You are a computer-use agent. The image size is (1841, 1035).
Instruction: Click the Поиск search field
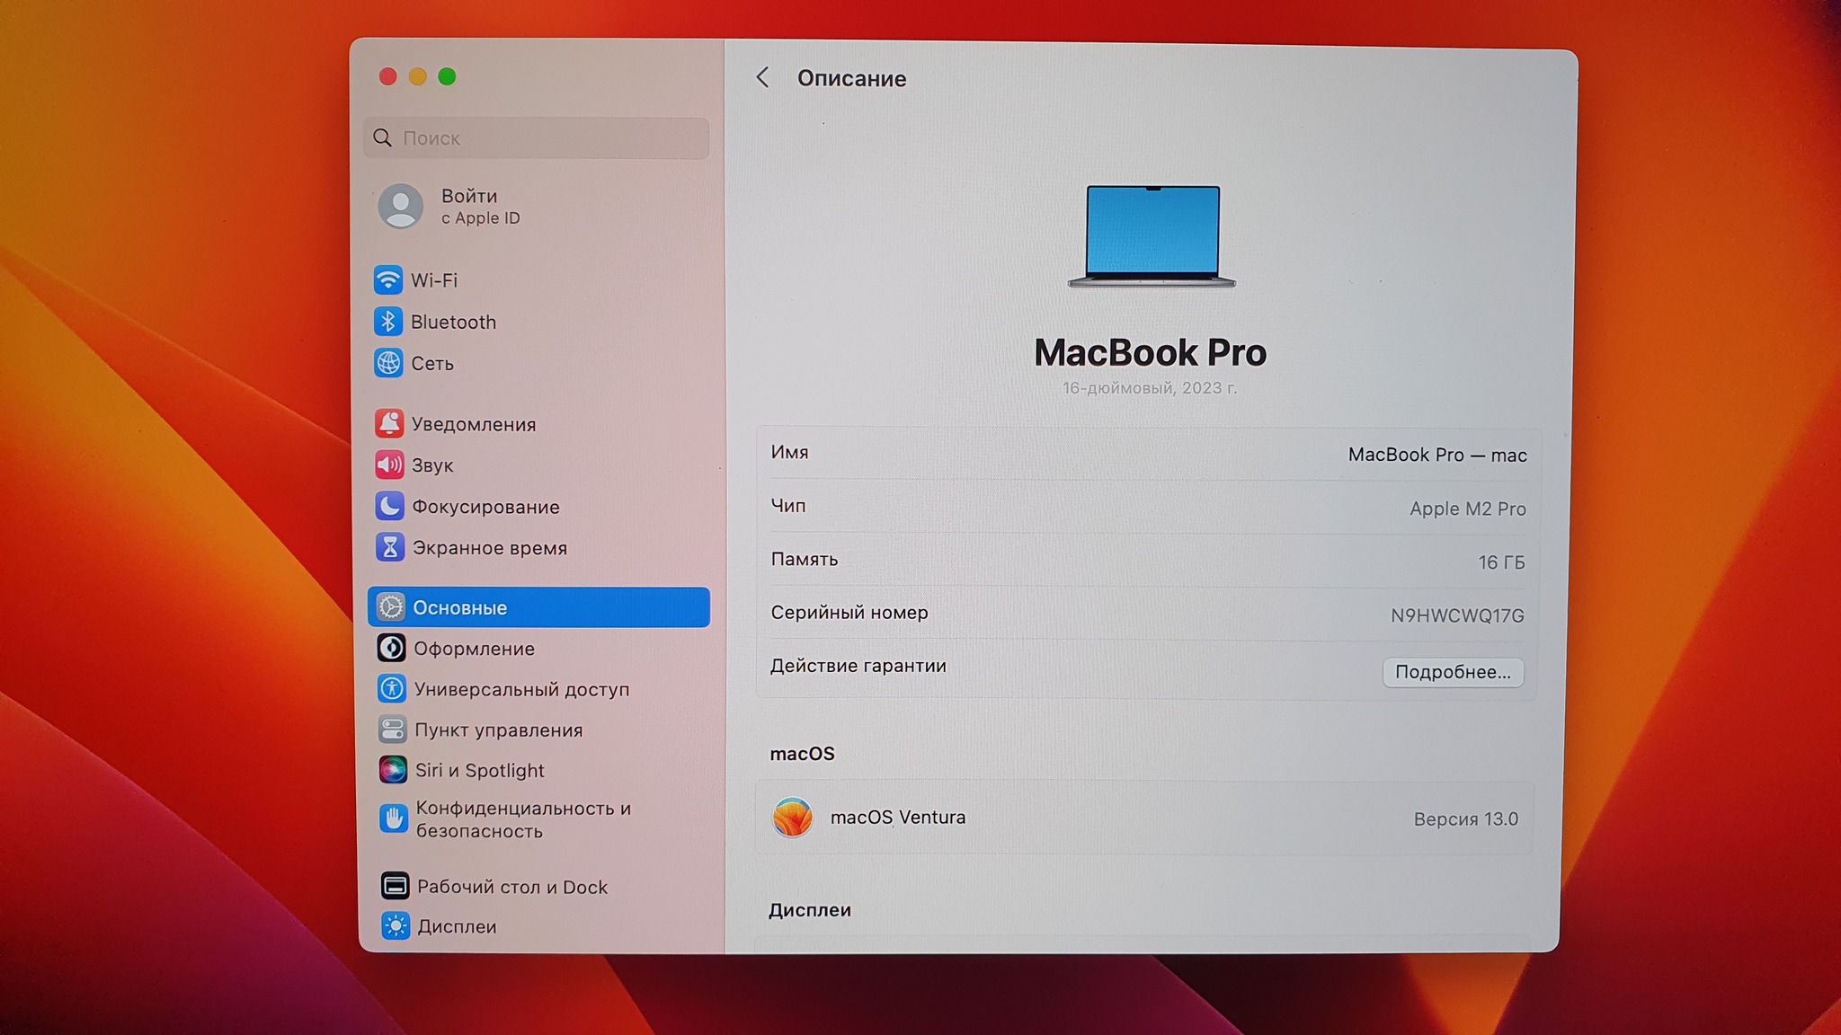coord(537,138)
